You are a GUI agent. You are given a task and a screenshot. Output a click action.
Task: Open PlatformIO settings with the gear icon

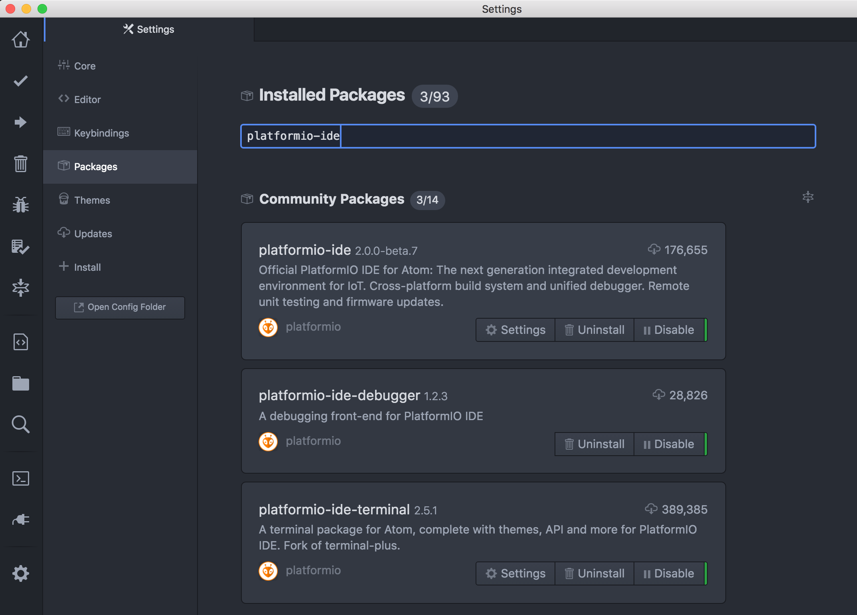point(21,573)
